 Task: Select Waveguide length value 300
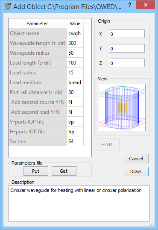click(75, 43)
